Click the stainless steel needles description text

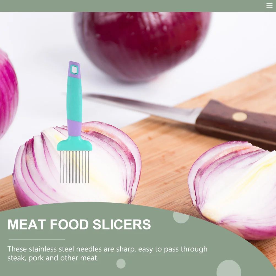[x=107, y=253]
